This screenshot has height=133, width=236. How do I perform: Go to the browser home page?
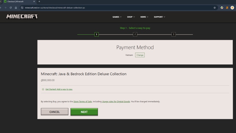[x=16, y=8]
